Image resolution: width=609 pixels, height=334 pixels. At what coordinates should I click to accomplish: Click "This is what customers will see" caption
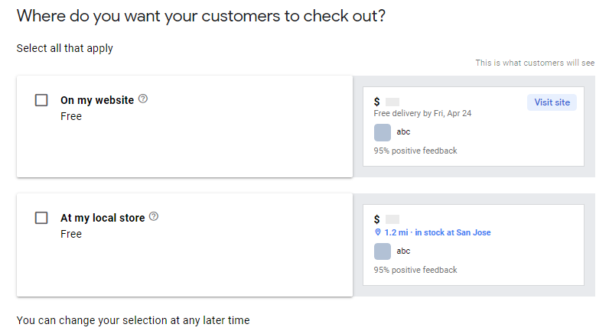point(535,63)
